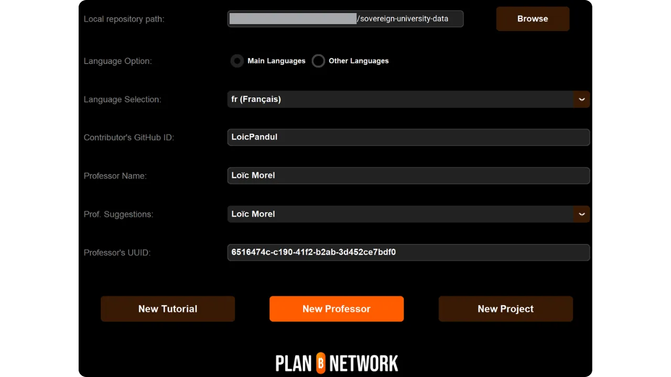The height and width of the screenshot is (377, 671).
Task: Click the 'Language Option:' label text
Action: coord(117,61)
